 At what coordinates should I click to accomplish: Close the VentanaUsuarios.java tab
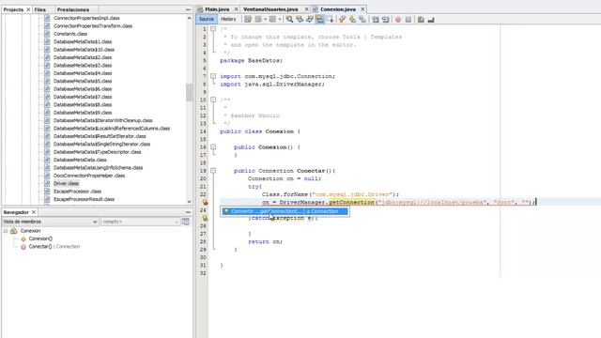click(307, 9)
